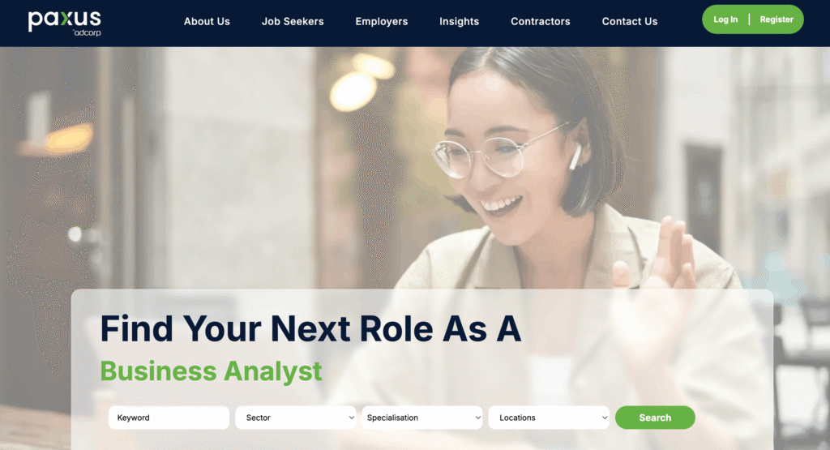Visit the Contact Us page
The image size is (830, 450).
tap(629, 22)
